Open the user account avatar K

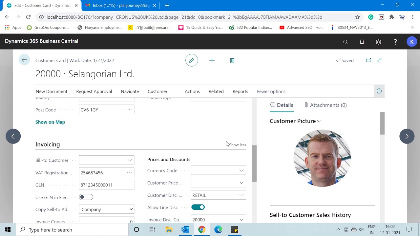point(412,42)
